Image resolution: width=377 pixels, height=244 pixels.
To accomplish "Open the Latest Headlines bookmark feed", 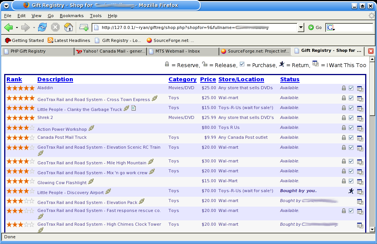I will (x=69, y=40).
